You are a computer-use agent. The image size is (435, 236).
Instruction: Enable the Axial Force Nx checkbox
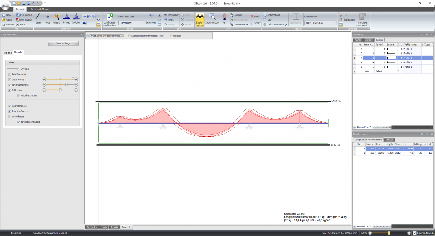point(10,74)
